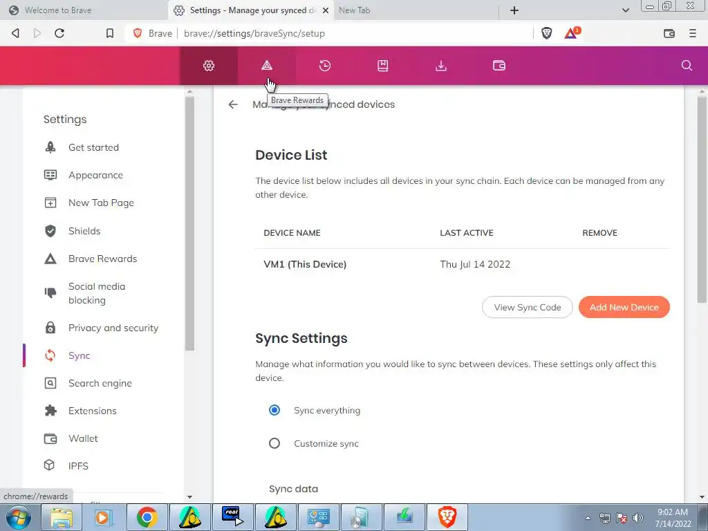The height and width of the screenshot is (531, 708).
Task: Open Search engine settings
Action: click(x=100, y=383)
